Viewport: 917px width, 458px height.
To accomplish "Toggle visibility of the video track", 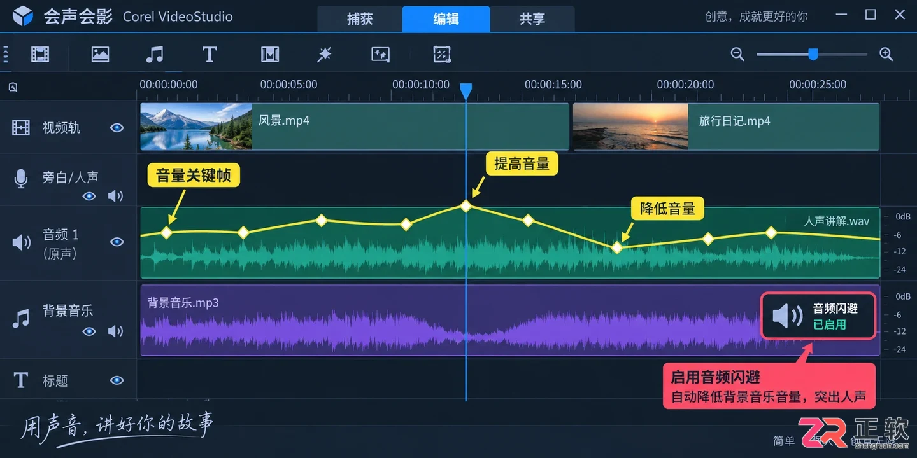I will pos(117,128).
